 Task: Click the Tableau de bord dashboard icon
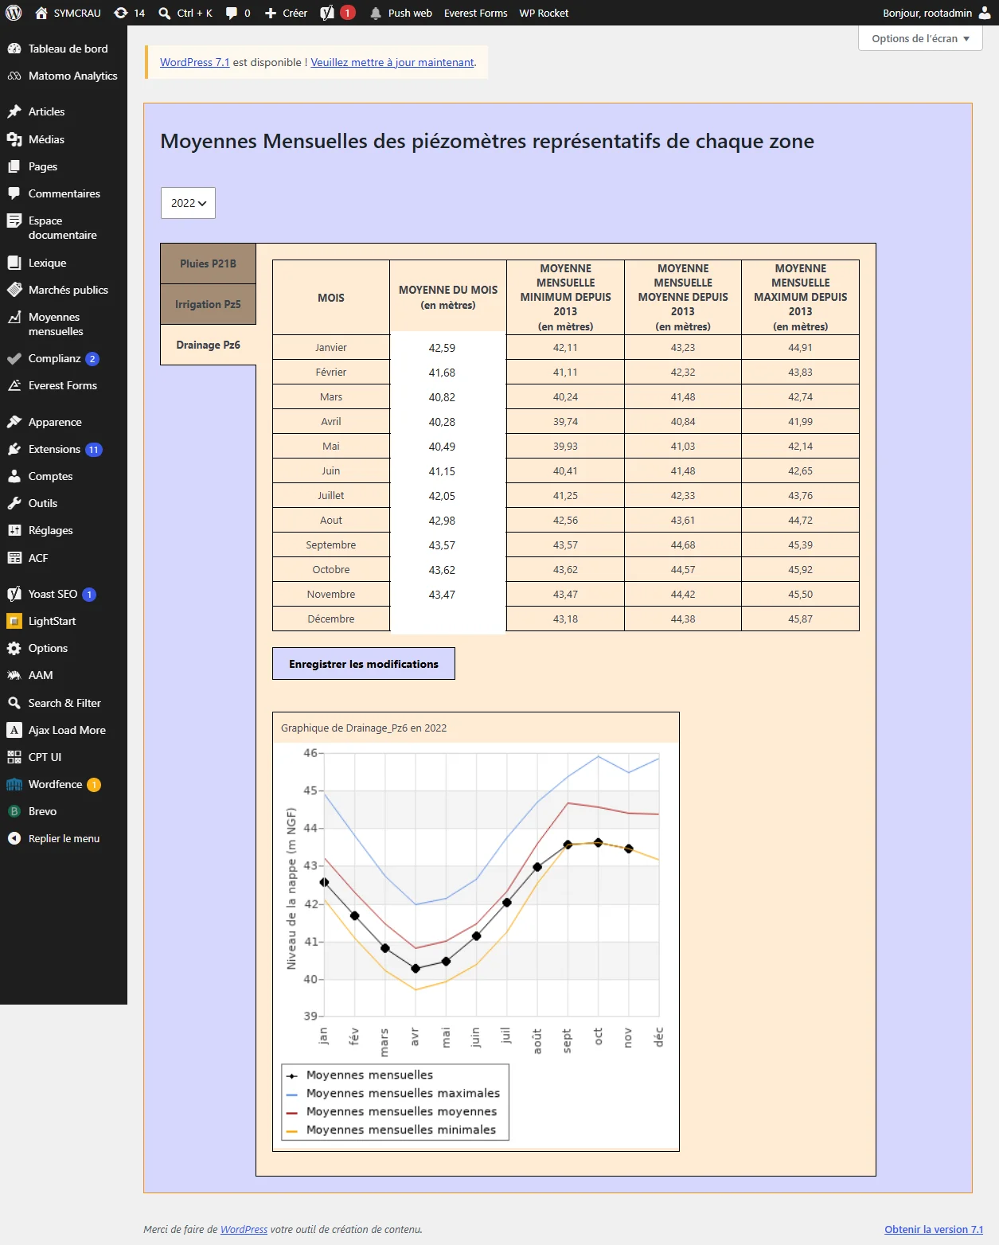click(x=14, y=49)
